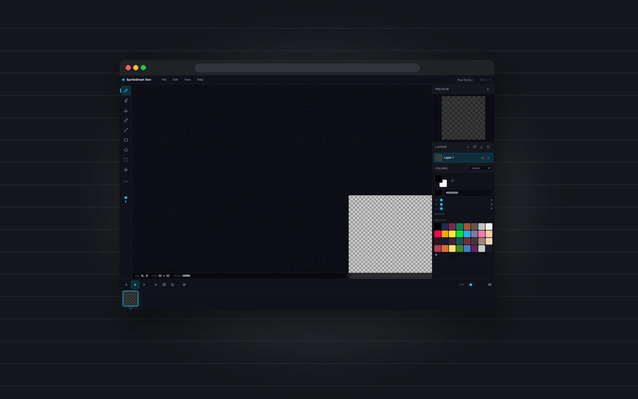The image size is (638, 399).
Task: Delete the current frame in timeline
Action: point(172,285)
